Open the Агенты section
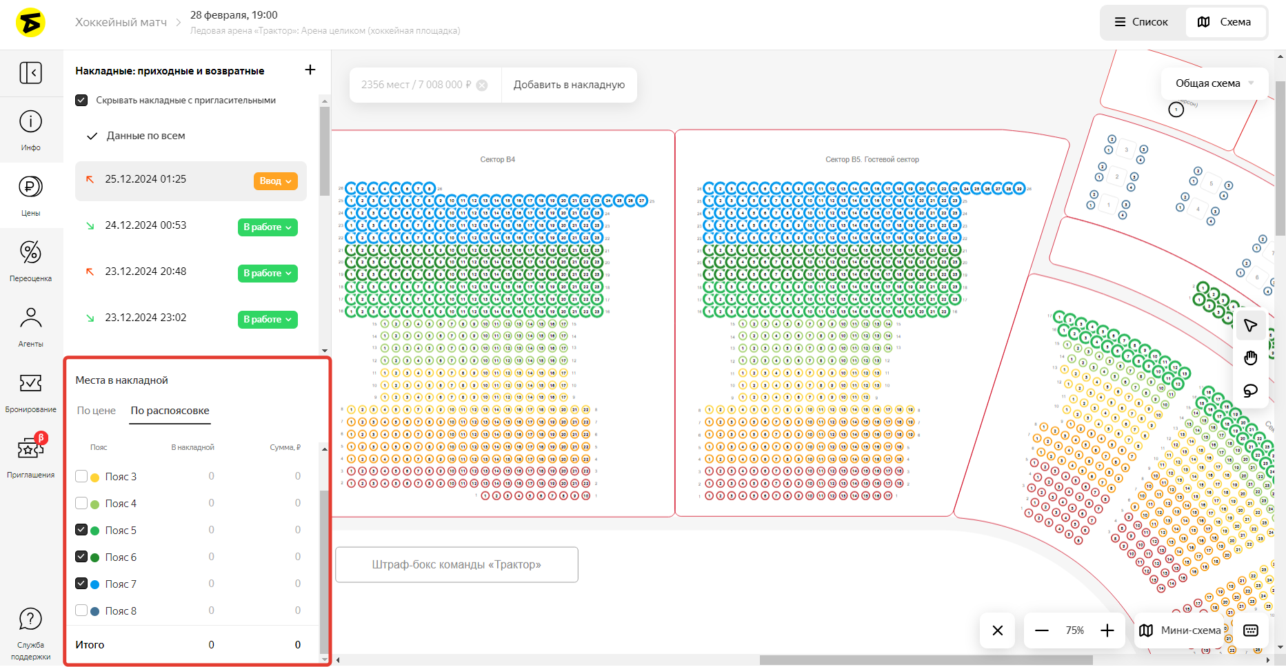This screenshot has height=667, width=1286. point(30,327)
